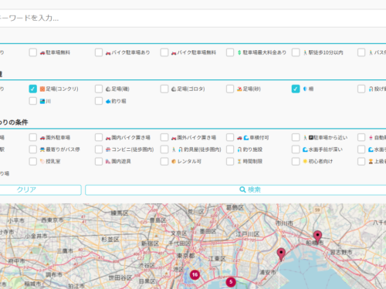This screenshot has width=386, height=289.
Task: Click the 江戸川区 label on the map
Action: coord(248,234)
